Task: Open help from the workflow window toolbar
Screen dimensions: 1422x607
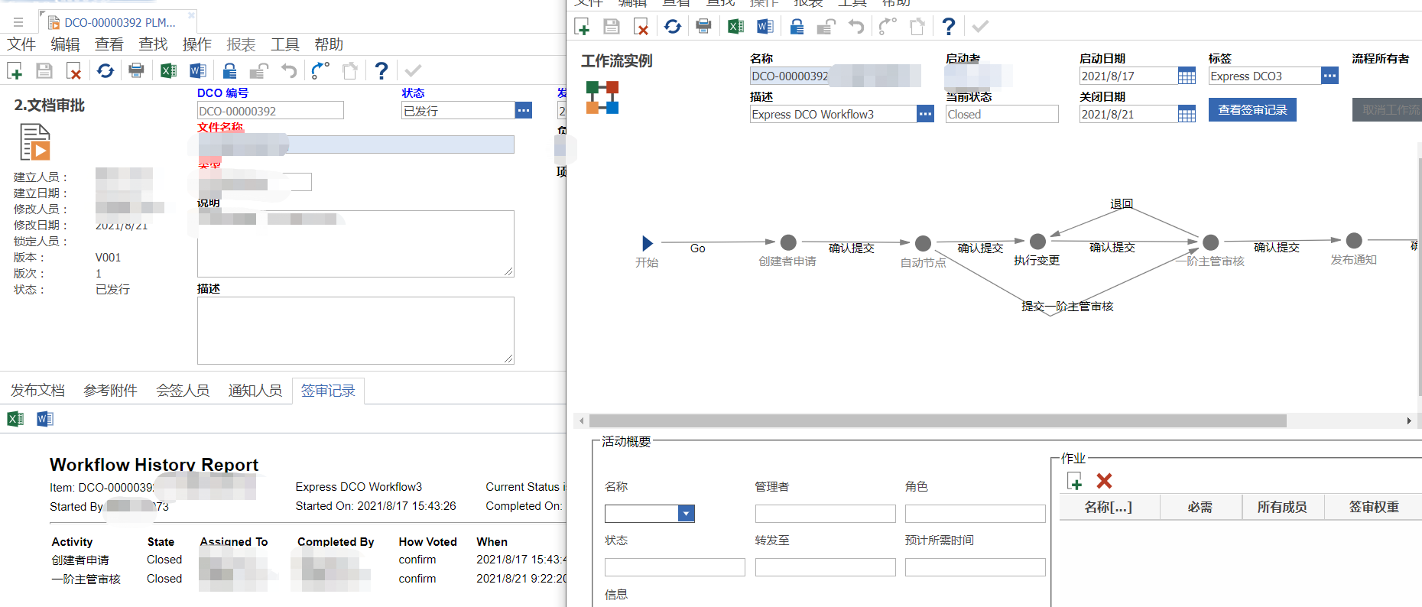Action: [x=949, y=27]
